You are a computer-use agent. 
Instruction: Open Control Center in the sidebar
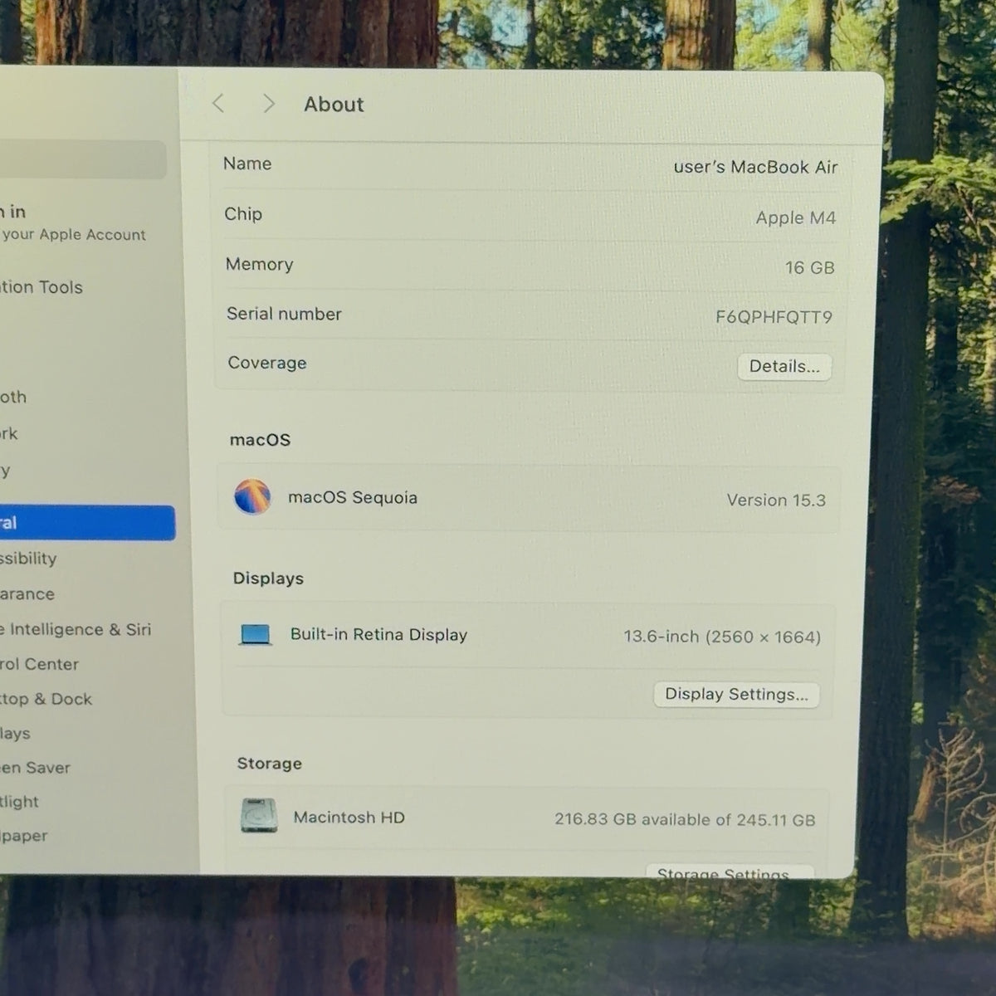[40, 664]
